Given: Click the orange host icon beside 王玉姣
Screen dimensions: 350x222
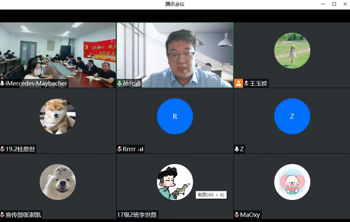Looking at the screenshot, I should (239, 83).
